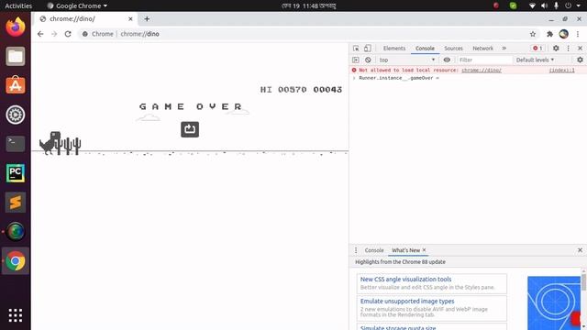Viewport: 587px width, 330px height.
Task: Open the Activities overview
Action: 18,5
